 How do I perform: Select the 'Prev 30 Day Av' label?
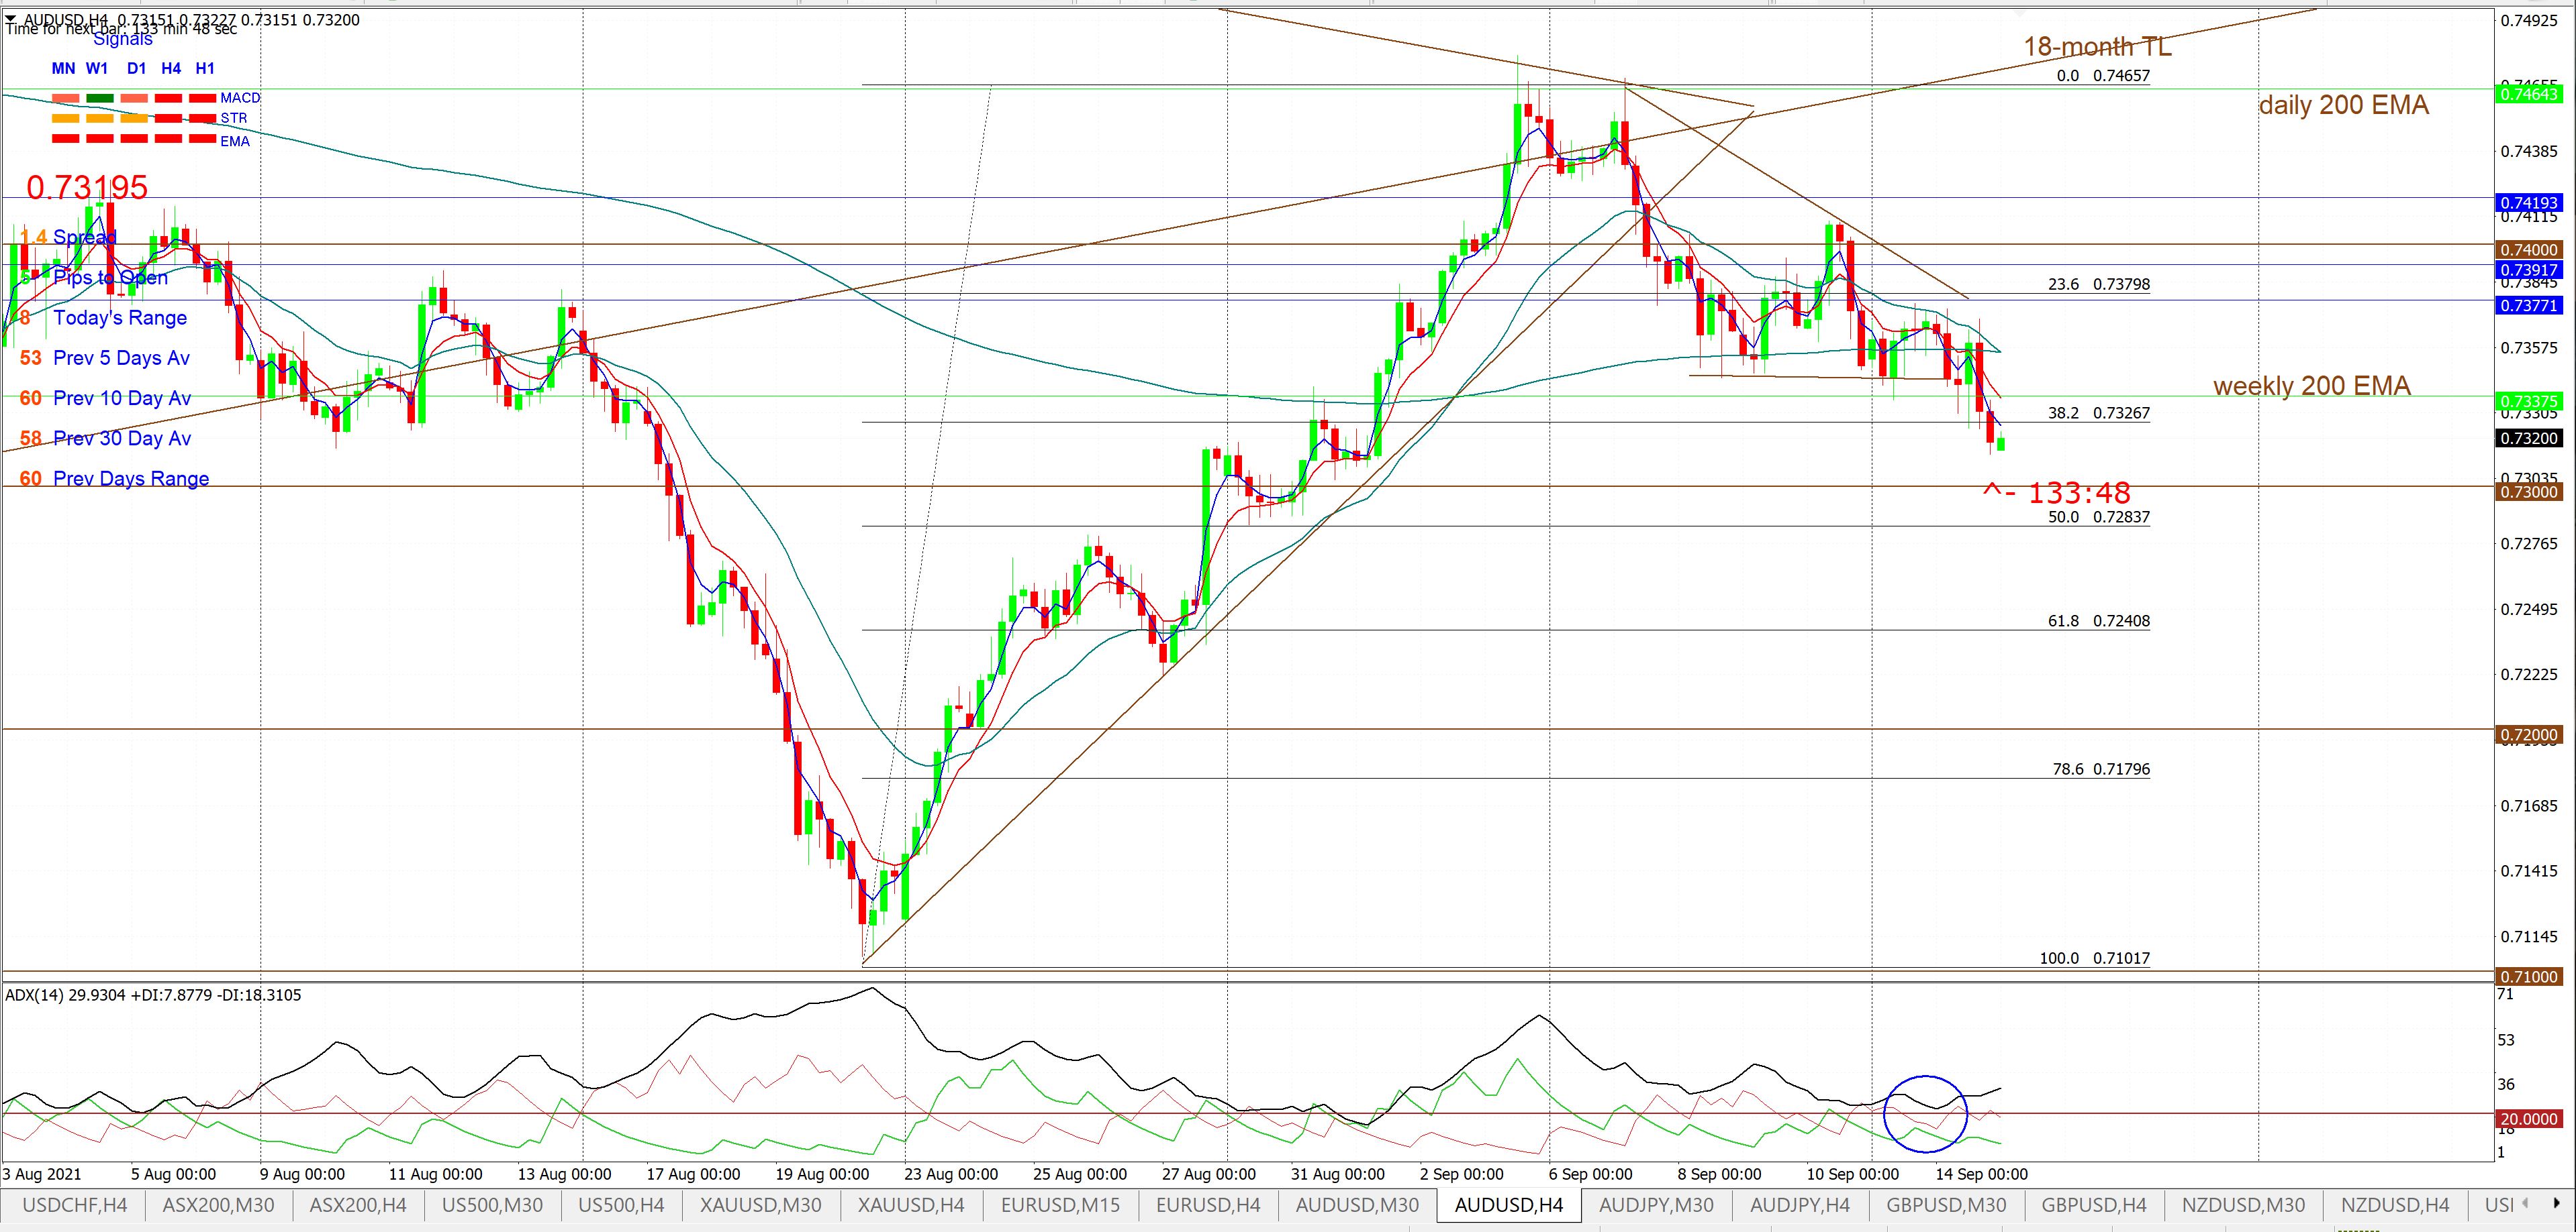point(122,438)
